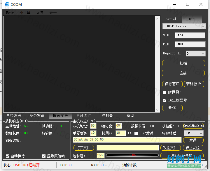
Task: Click the file path input field
Action: click(x=128, y=148)
